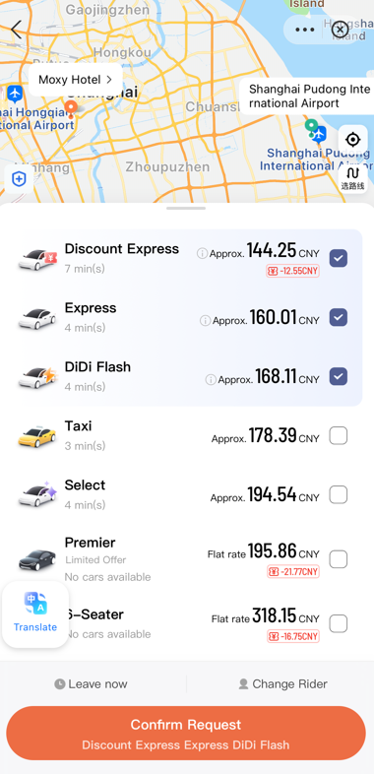Tap the back arrow icon
Viewport: 374px width, 774px height.
tap(17, 30)
